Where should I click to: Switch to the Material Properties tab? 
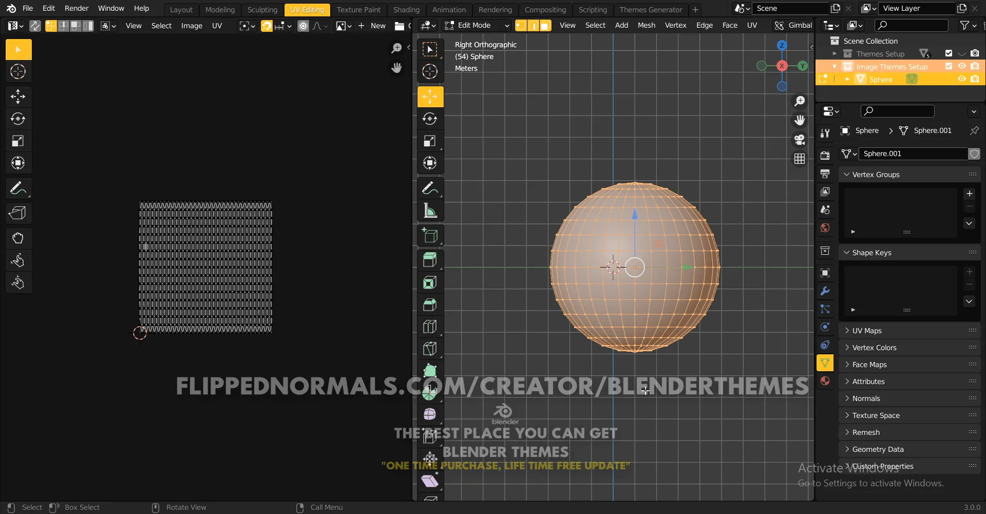pos(825,381)
